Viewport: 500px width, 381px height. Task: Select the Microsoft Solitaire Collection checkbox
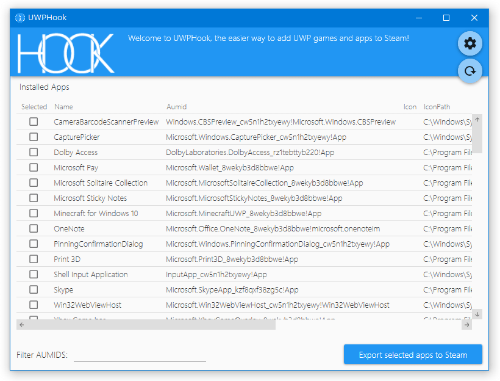click(34, 183)
